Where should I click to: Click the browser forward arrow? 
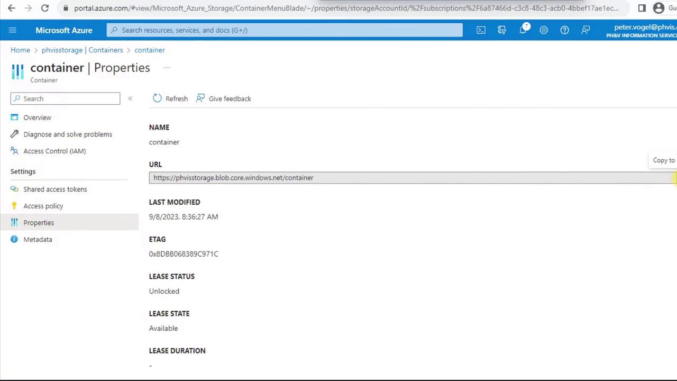point(28,8)
